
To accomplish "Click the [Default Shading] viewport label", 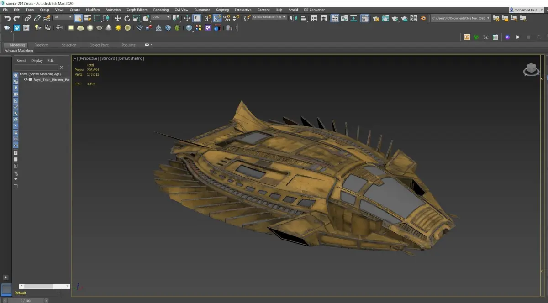I will coord(131,58).
